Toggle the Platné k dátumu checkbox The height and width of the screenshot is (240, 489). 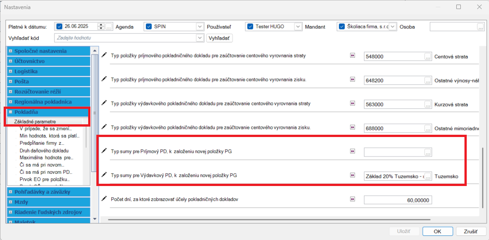[60, 26]
